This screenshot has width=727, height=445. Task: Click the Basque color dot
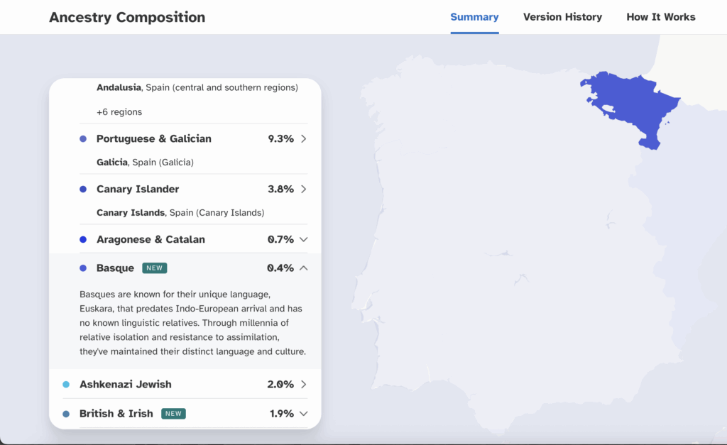(x=83, y=268)
